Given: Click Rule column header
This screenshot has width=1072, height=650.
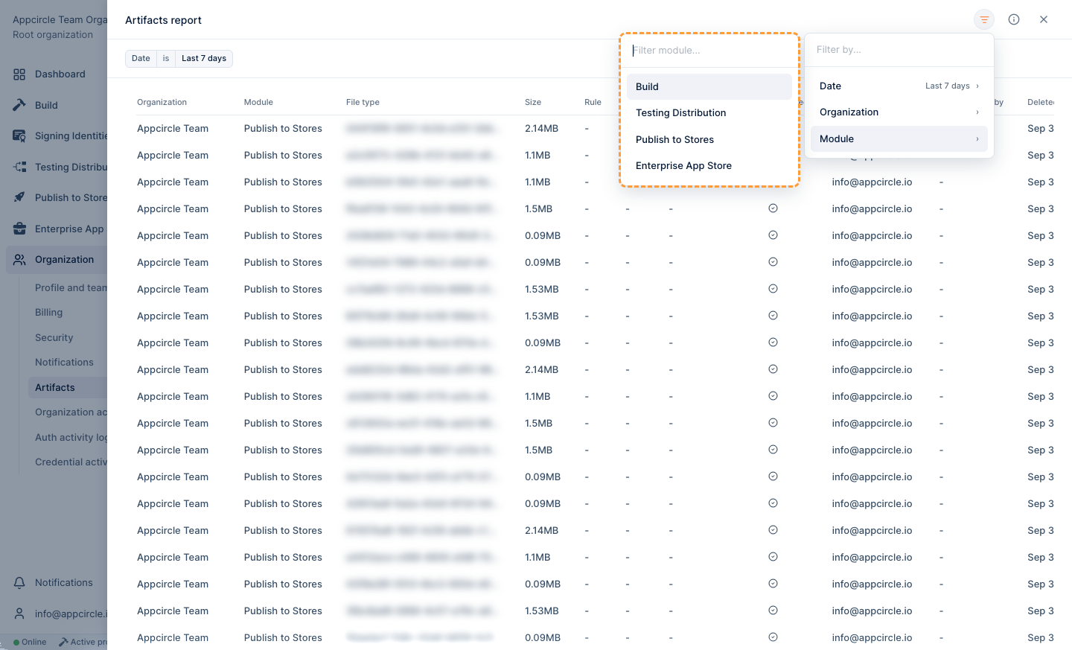Looking at the screenshot, I should [x=593, y=103].
